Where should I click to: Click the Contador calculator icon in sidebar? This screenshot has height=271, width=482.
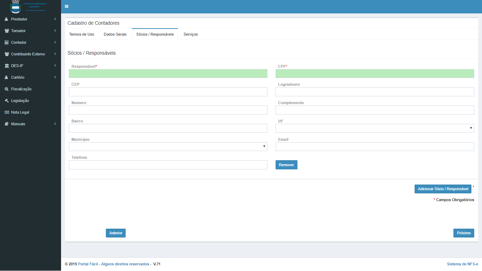(x=6, y=42)
